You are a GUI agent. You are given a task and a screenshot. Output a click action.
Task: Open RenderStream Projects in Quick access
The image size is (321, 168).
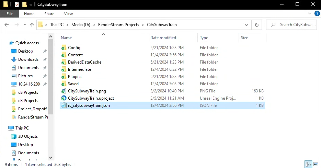(x=30, y=117)
